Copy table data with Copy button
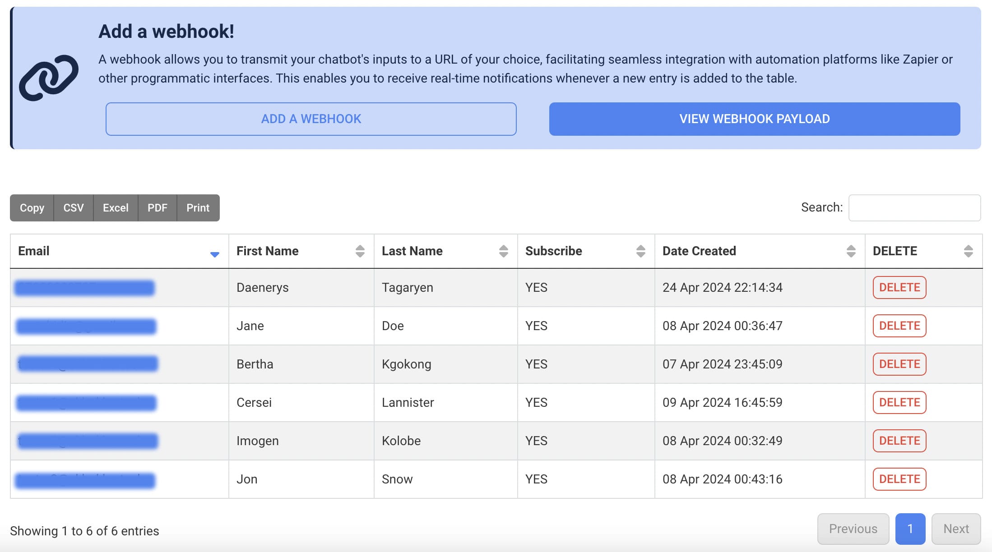 coord(32,208)
